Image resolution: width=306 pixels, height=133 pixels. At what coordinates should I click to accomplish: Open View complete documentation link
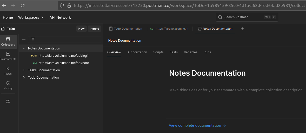tap(197, 125)
